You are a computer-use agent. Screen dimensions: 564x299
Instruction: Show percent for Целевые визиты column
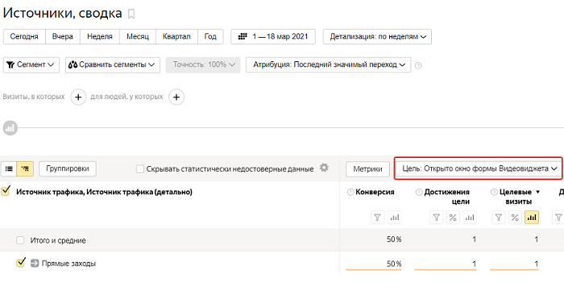coord(515,218)
